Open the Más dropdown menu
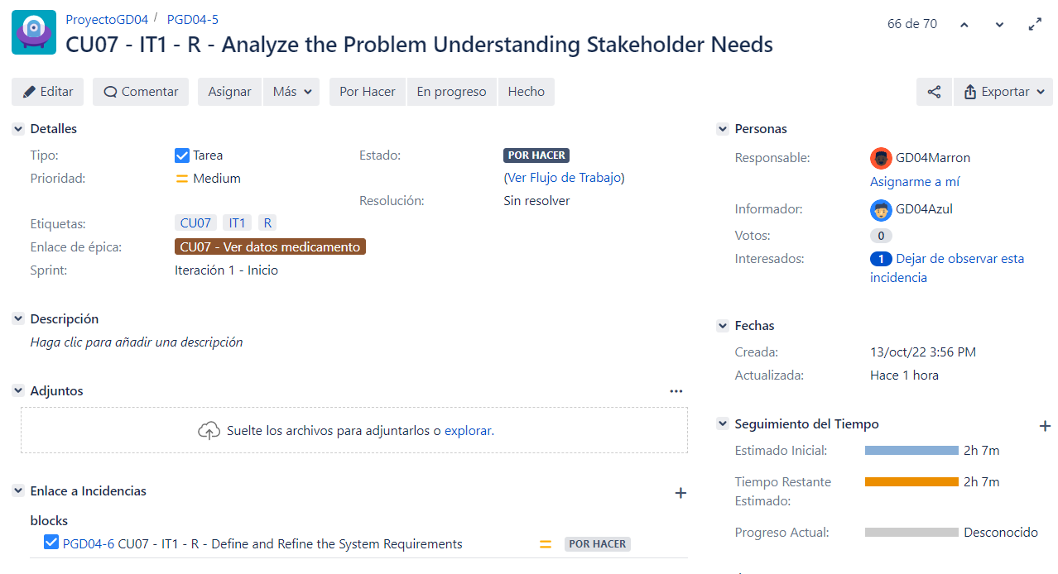The image size is (1058, 574). tap(292, 92)
